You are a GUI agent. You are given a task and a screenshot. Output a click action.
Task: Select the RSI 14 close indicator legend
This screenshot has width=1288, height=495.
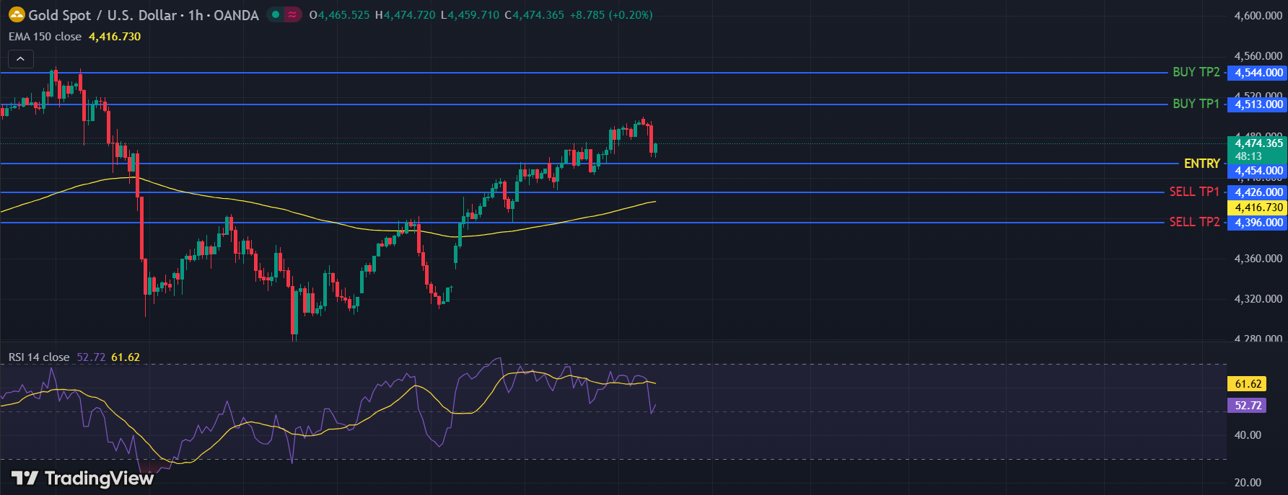tap(39, 357)
